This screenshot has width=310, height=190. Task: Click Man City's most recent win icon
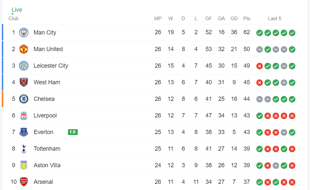coord(292,33)
